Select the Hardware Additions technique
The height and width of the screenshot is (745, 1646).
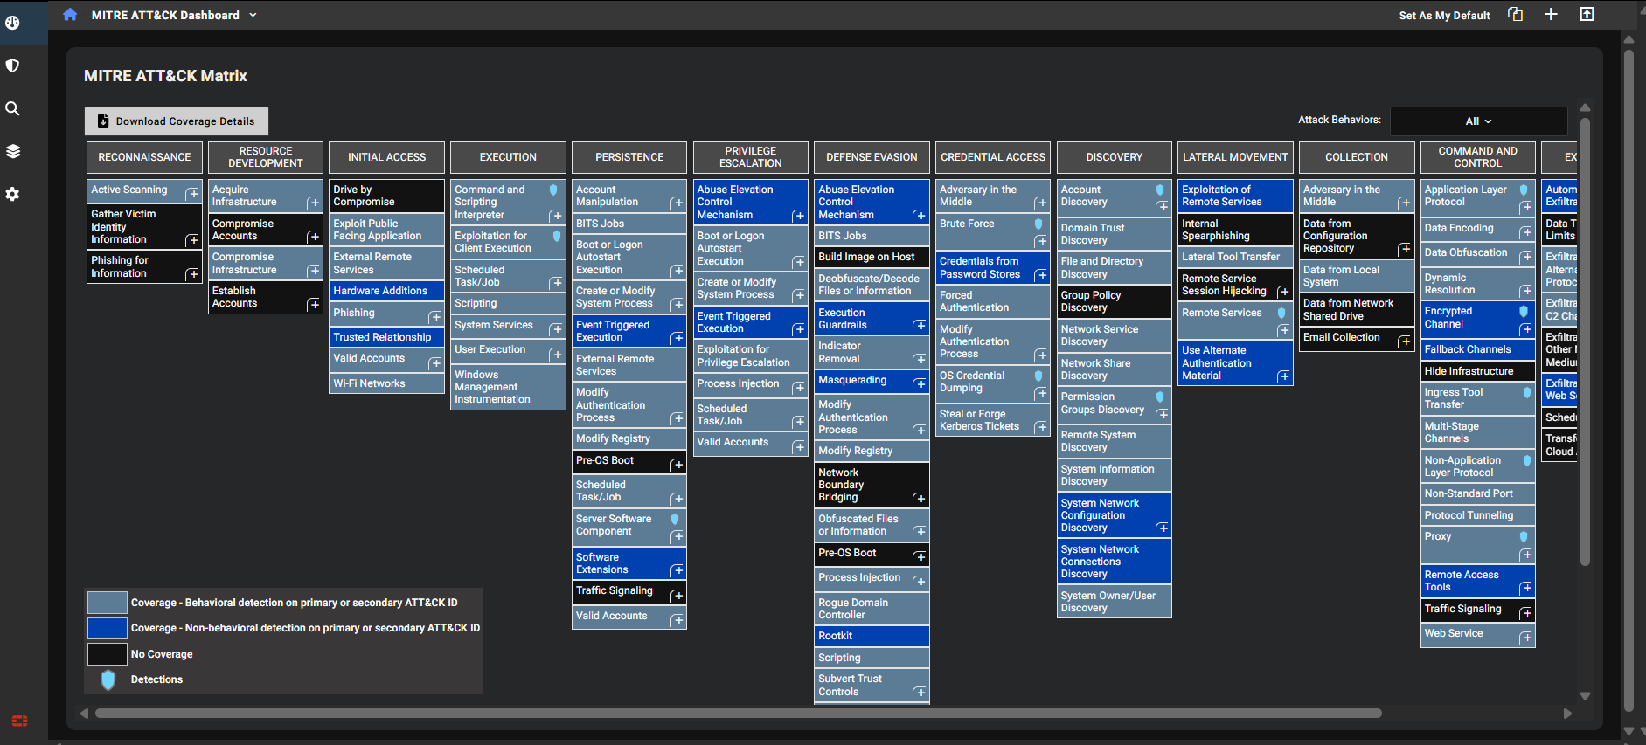[x=387, y=291]
